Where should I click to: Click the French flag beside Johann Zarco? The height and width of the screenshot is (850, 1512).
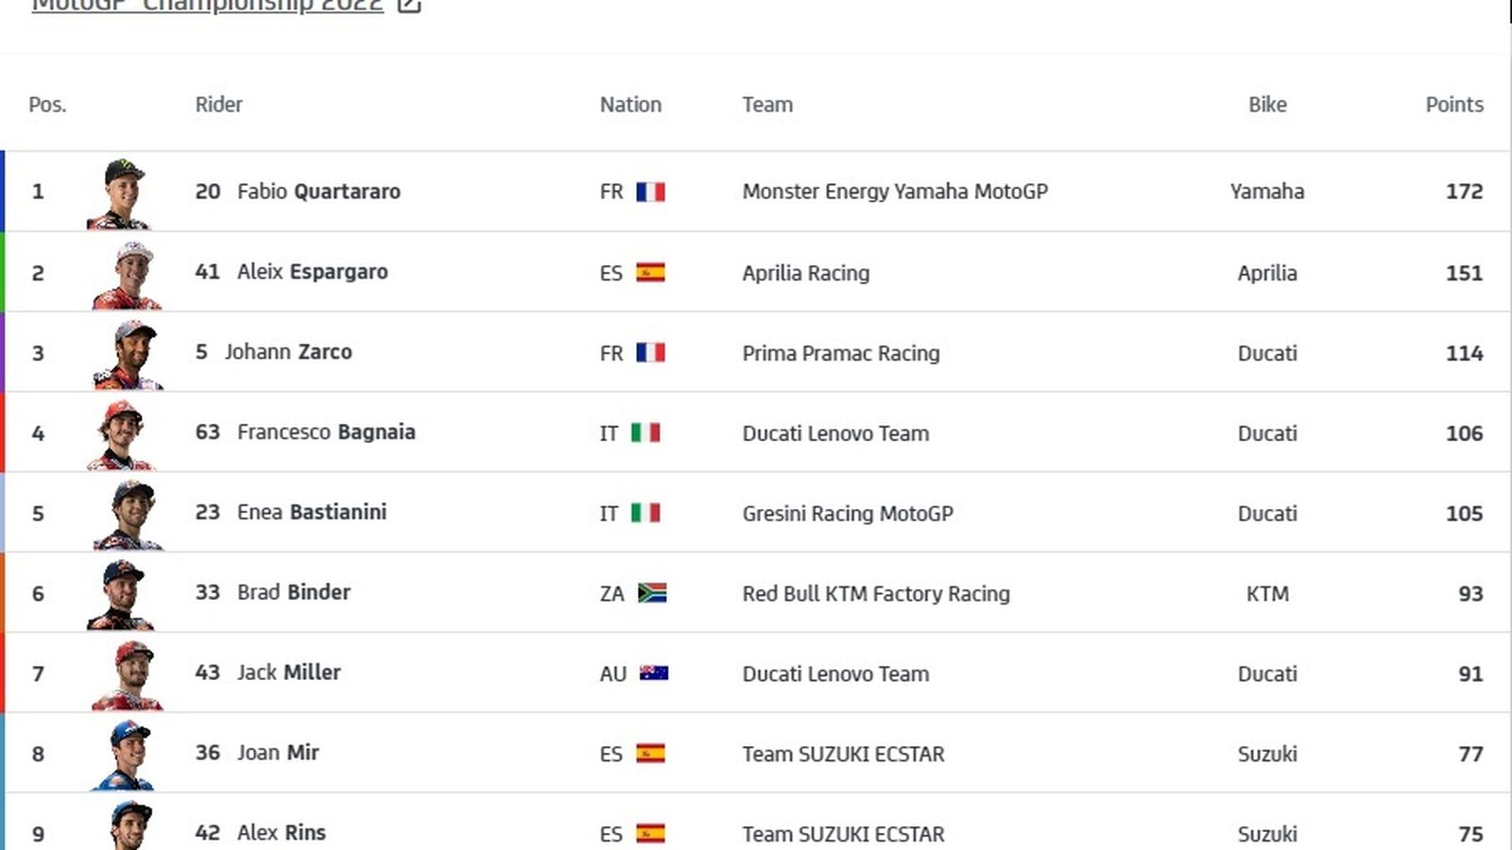pyautogui.click(x=651, y=353)
